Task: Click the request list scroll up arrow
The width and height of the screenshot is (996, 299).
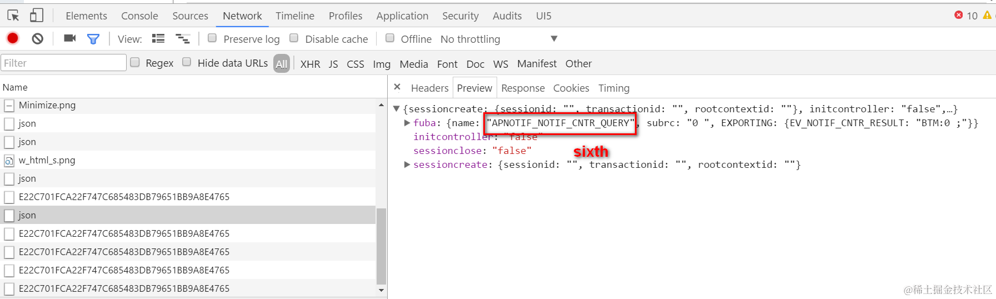Action: [381, 105]
